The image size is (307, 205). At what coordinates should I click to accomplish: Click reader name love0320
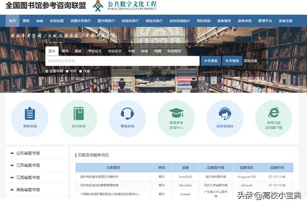[x=185, y=177]
